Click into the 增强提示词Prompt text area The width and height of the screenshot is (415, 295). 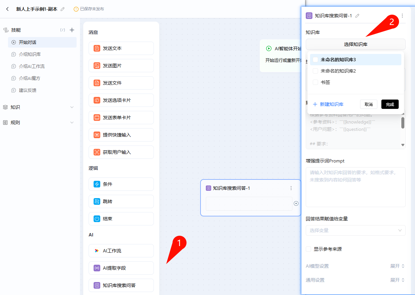click(x=356, y=187)
